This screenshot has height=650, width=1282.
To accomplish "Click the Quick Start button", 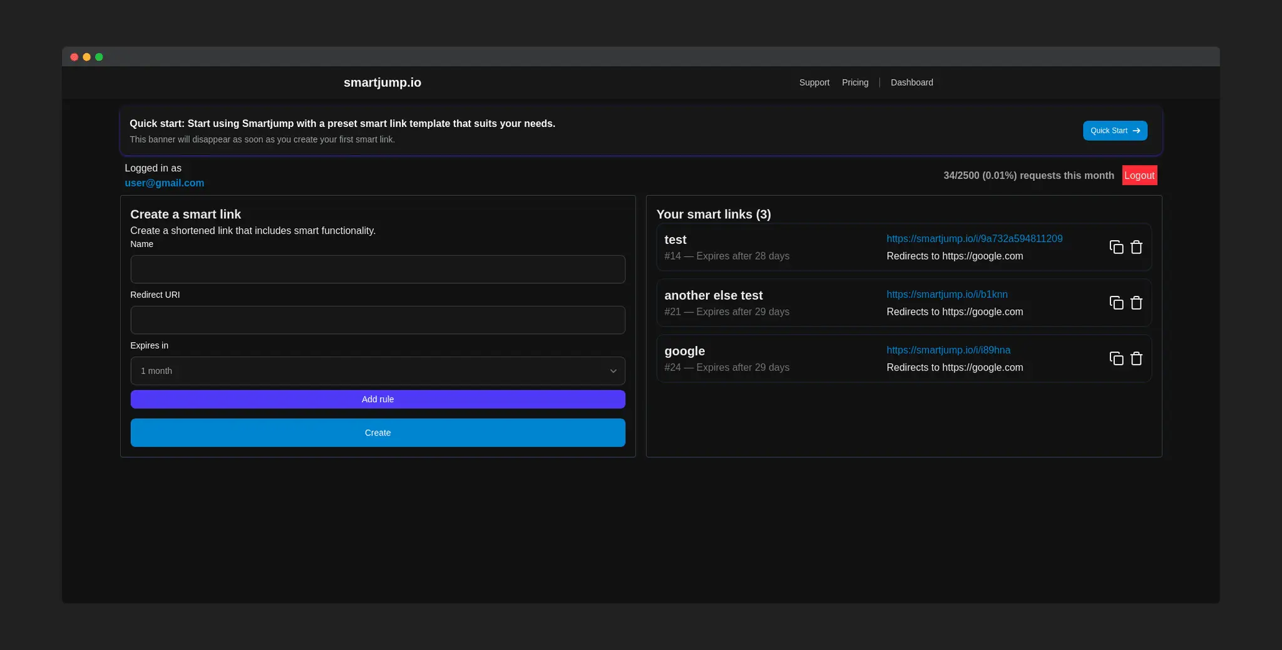I will click(x=1115, y=131).
